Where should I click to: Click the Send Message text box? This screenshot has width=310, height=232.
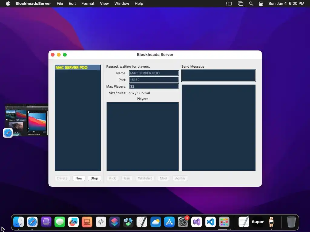coord(219,76)
